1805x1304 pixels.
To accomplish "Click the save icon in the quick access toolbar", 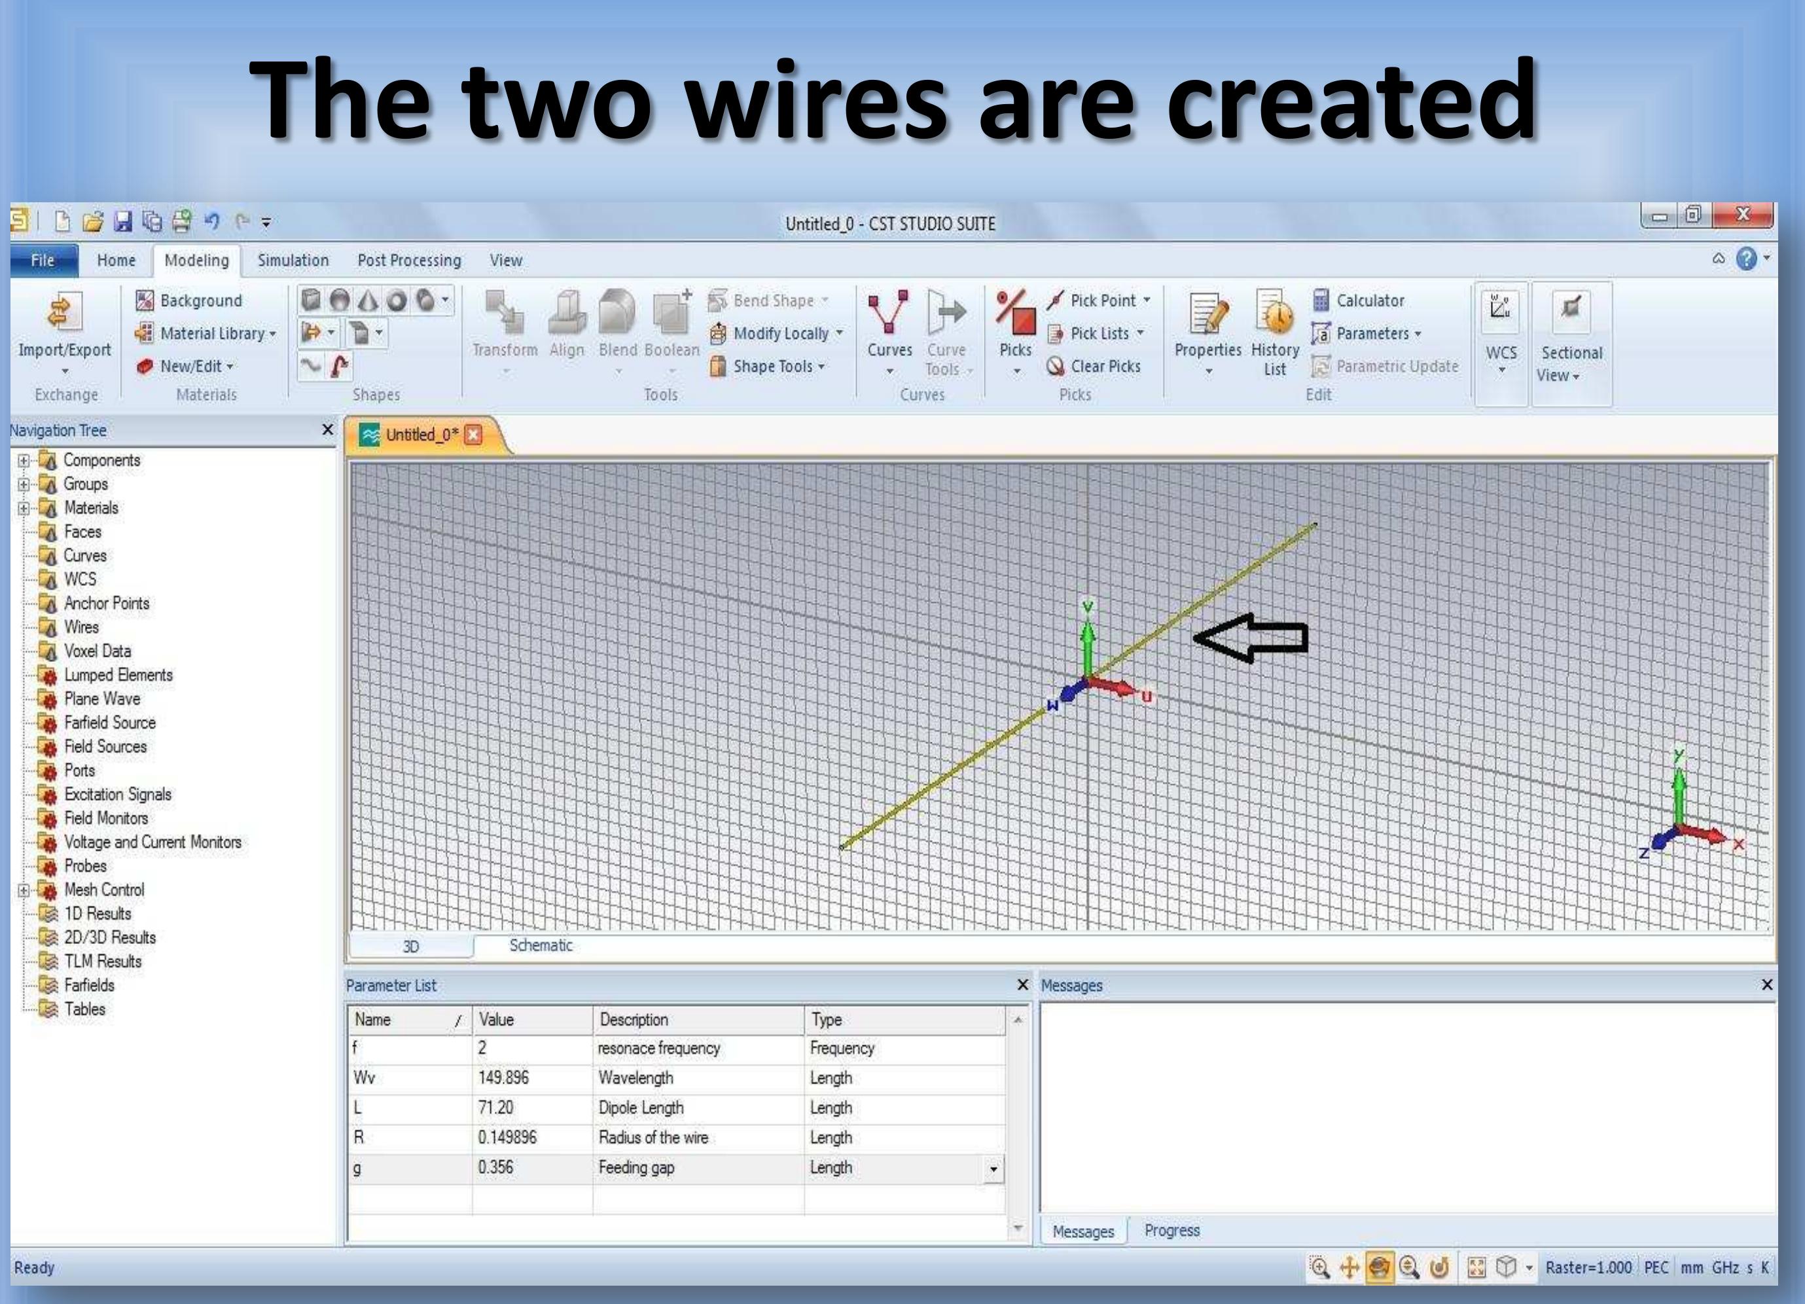I will click(x=122, y=221).
